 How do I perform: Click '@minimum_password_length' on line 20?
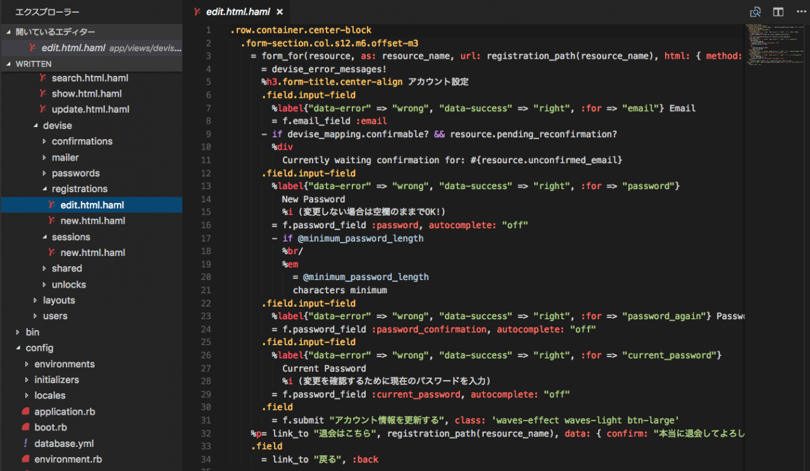click(x=366, y=277)
